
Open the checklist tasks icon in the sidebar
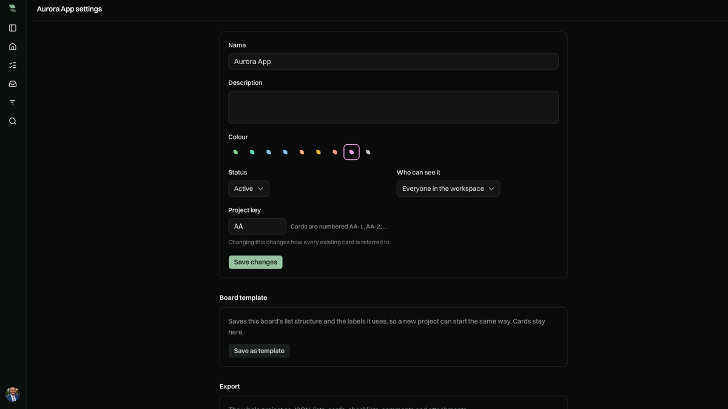[x=13, y=65]
